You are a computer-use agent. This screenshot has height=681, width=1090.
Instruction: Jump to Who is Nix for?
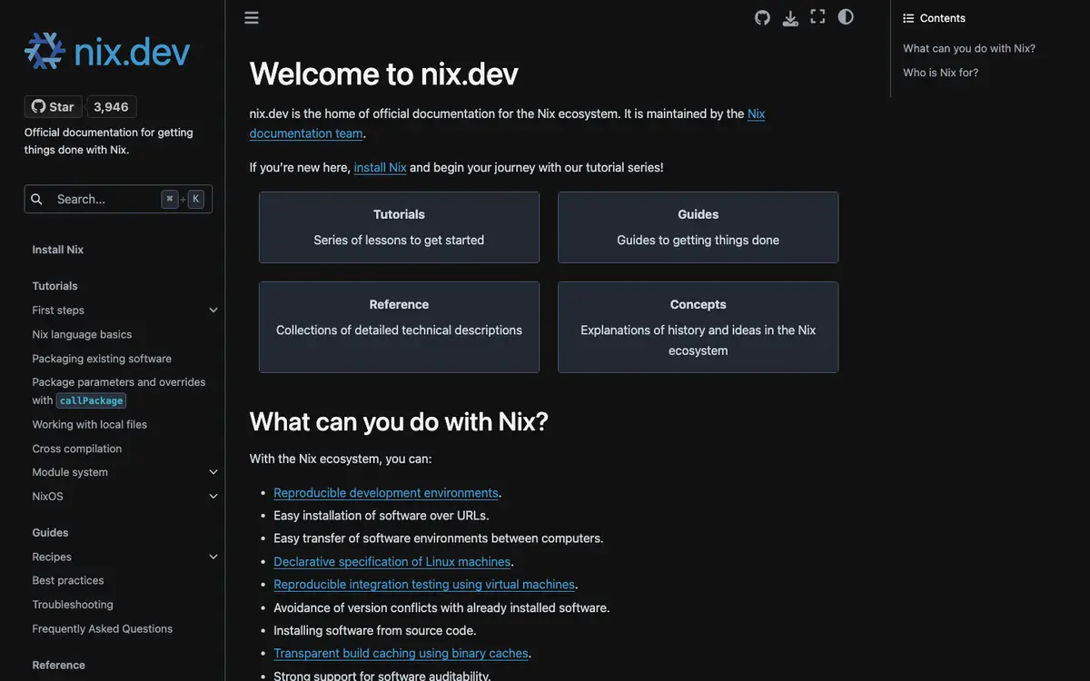tap(941, 73)
